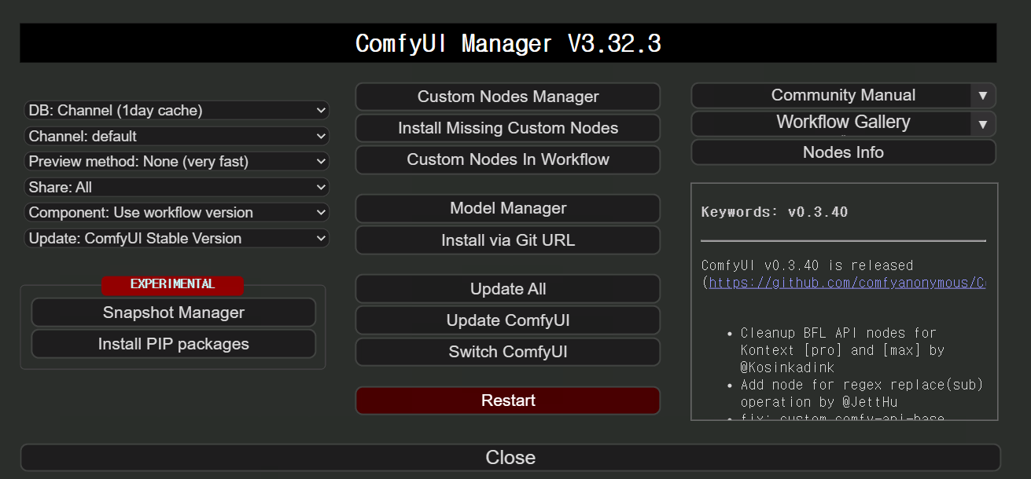
Task: Select Install via Git URL
Action: click(x=507, y=240)
